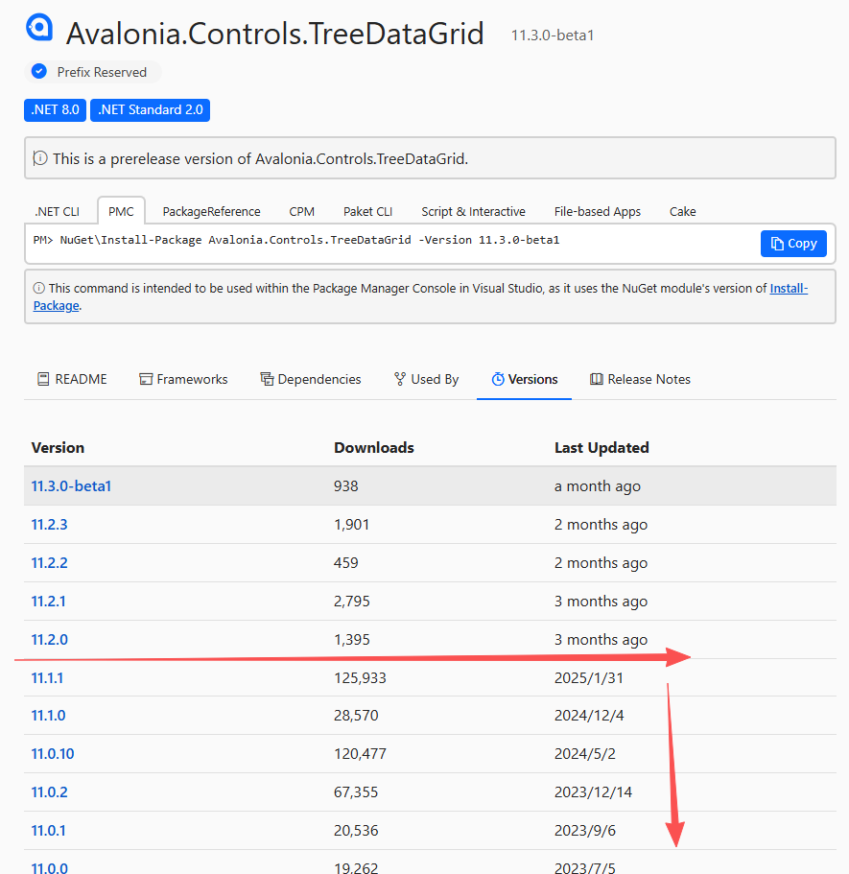Click the info icon in prerelease notice
Screen dimensions: 849x874
[x=40, y=158]
